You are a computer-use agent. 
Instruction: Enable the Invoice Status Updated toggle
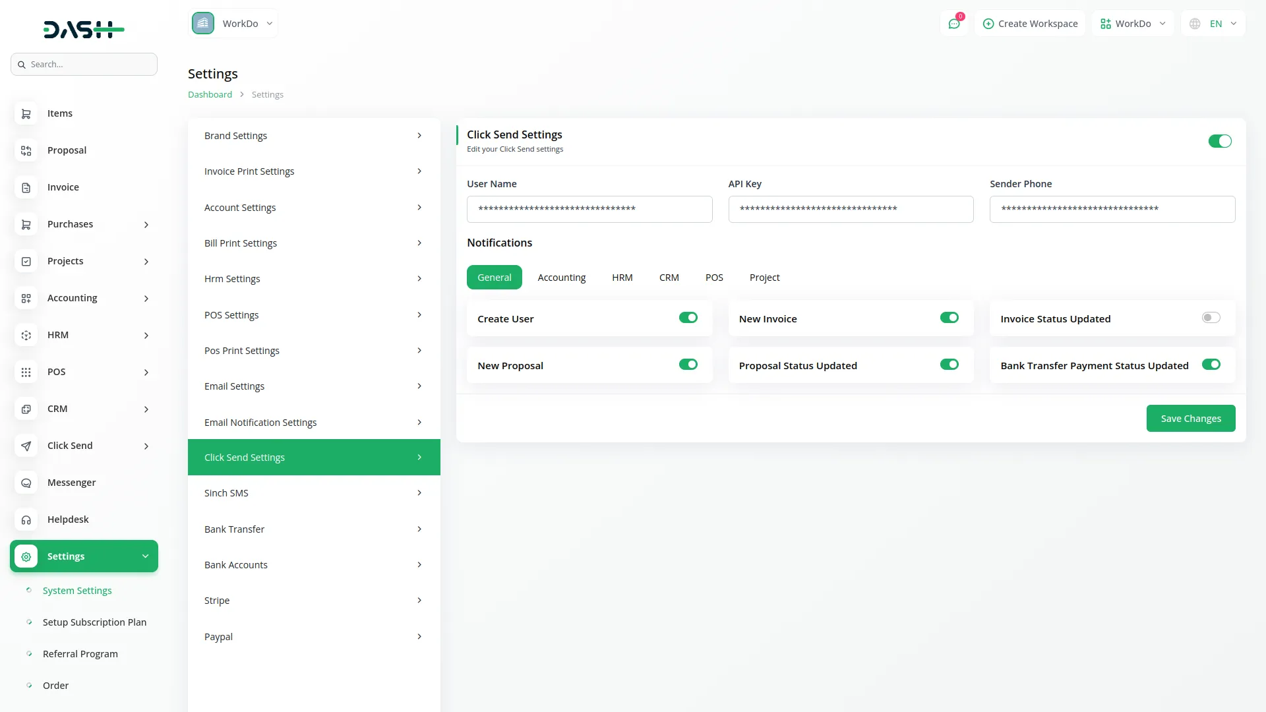[1211, 318]
